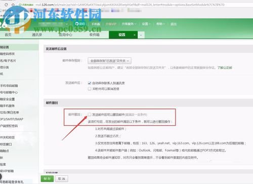Expand the account name dropdown in header
This screenshot has width=253, height=184.
pyautogui.click(x=67, y=24)
